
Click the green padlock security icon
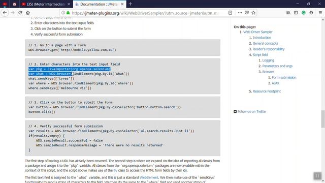68,13
